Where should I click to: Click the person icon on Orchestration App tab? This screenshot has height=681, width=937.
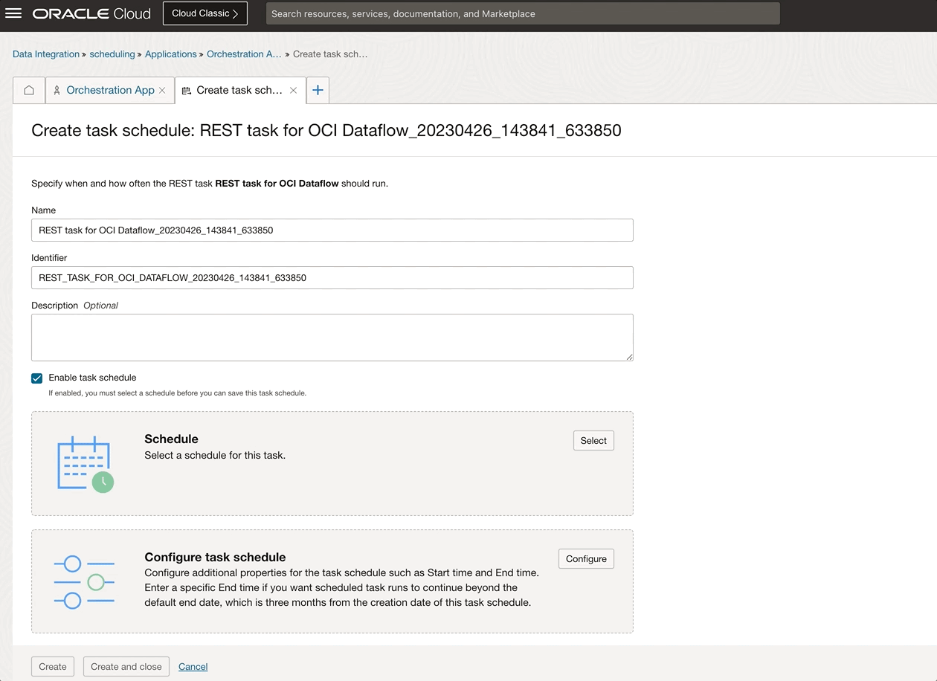tap(57, 90)
